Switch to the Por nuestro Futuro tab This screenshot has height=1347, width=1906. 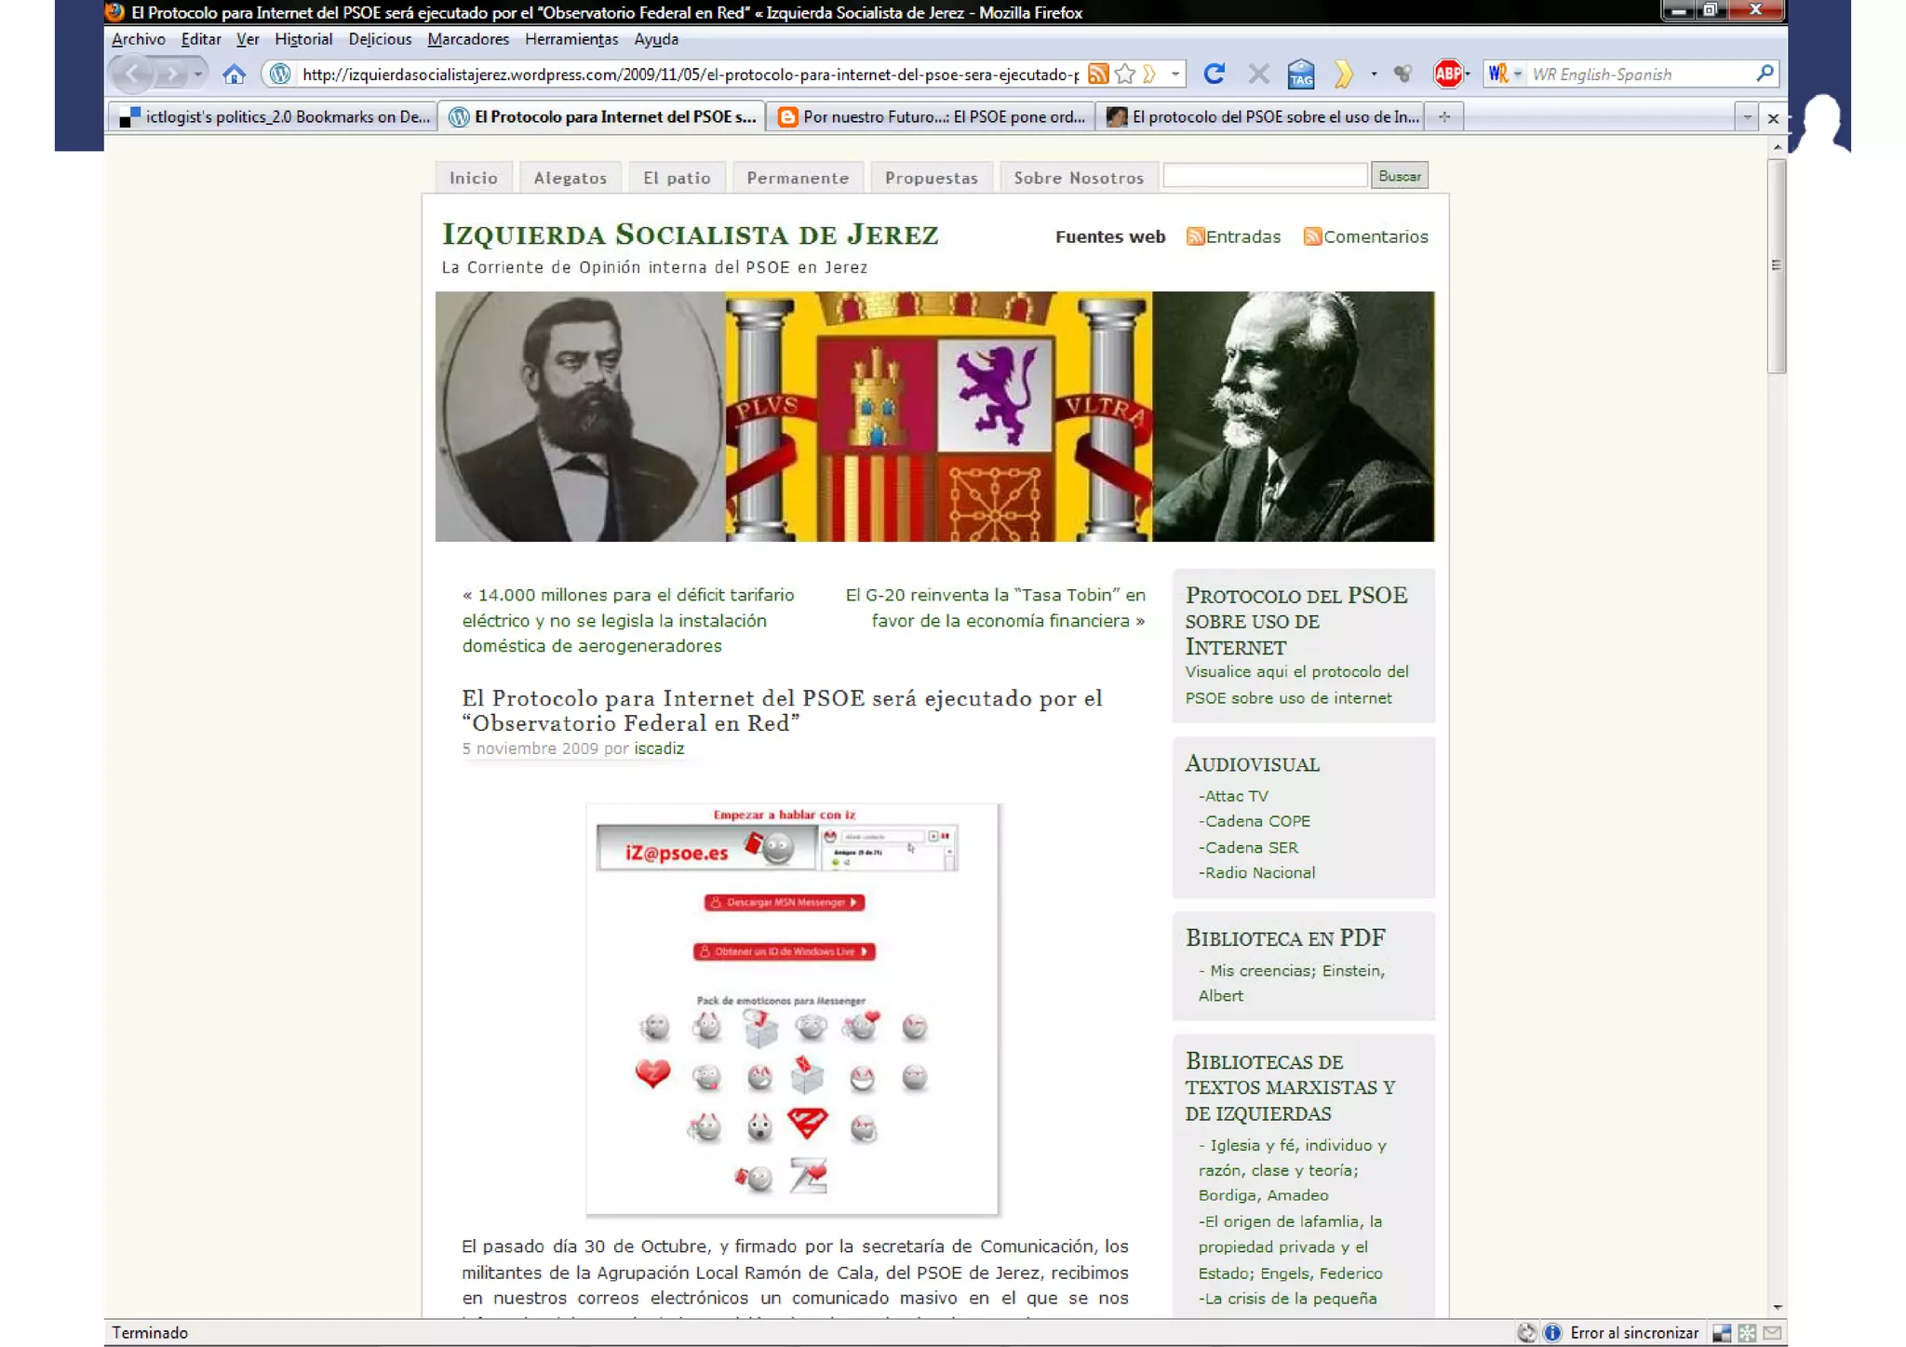[931, 116]
